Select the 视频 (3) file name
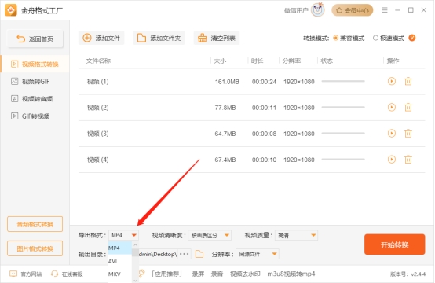Viewport: 435px width, 283px height. click(x=97, y=134)
